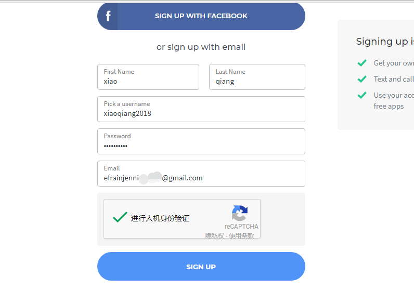Click into the Password field

click(x=201, y=141)
